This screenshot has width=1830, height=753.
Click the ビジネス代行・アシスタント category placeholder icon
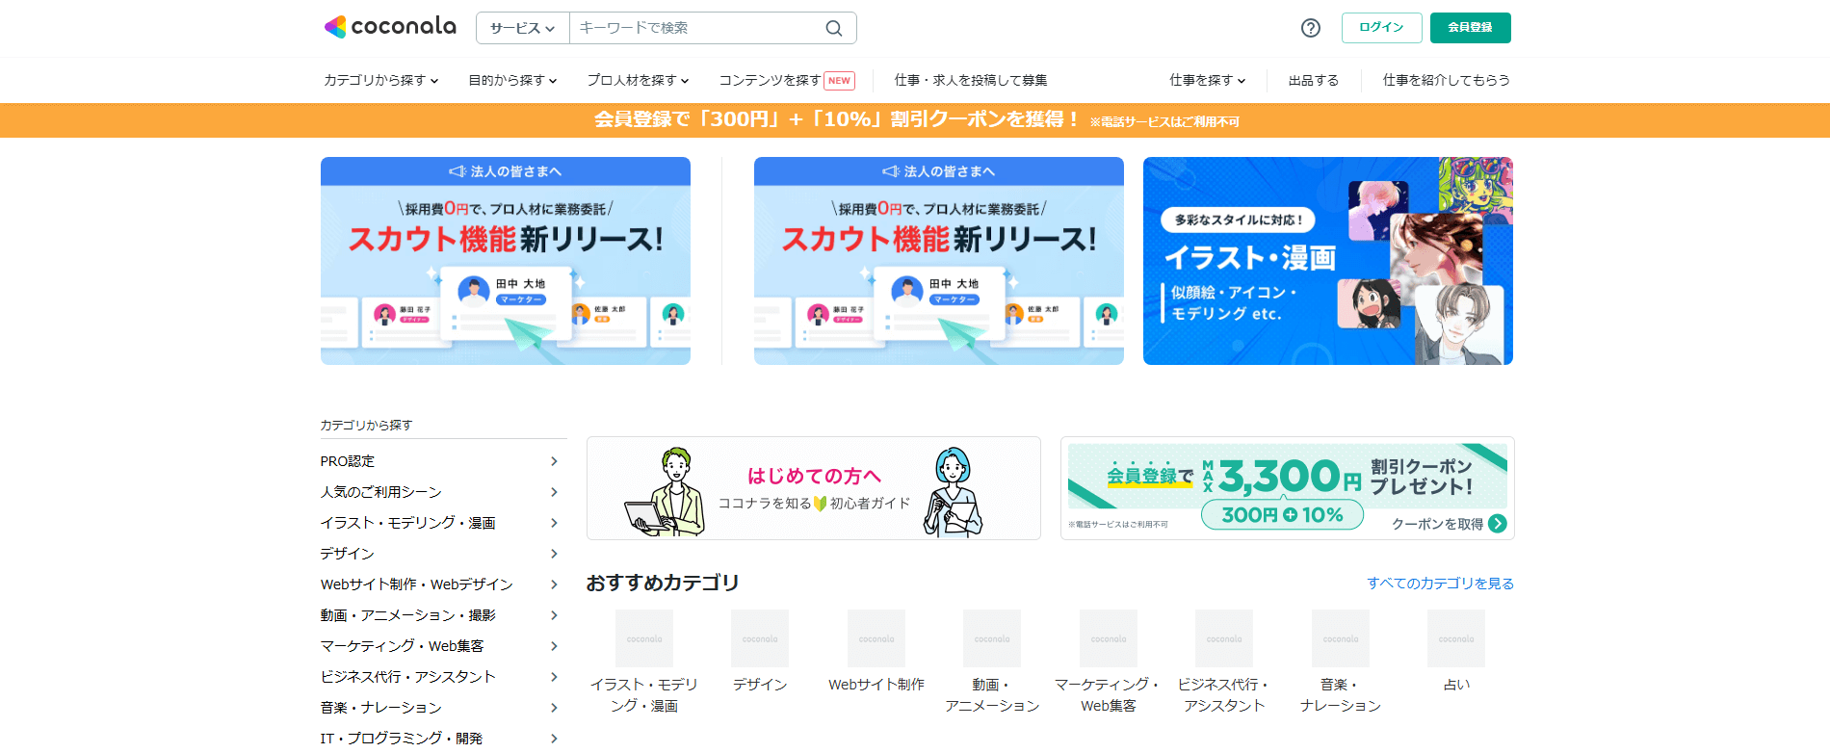1224,638
